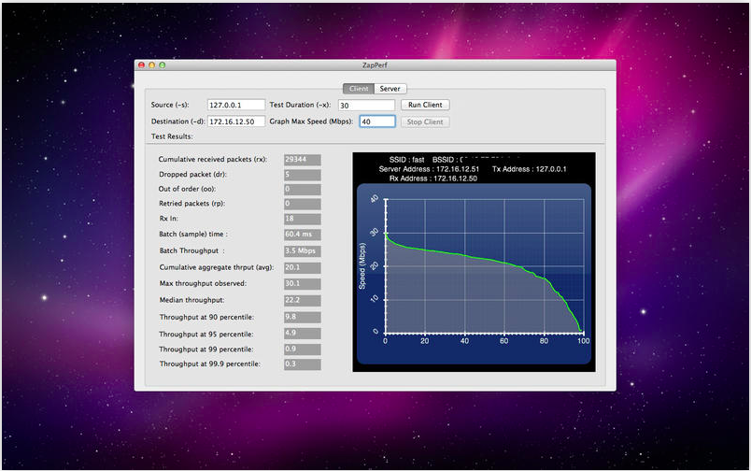Click the 90 percentile throughput value 9.8
Image resolution: width=751 pixels, height=471 pixels.
[x=303, y=317]
